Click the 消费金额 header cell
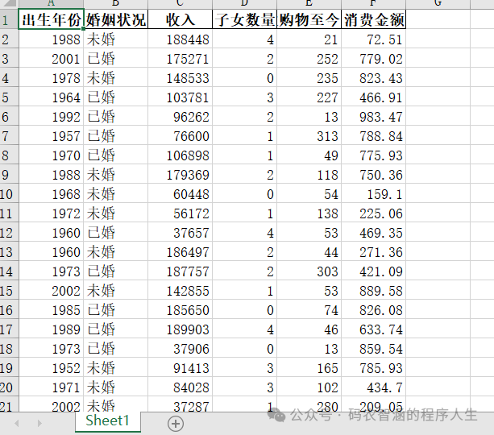This screenshot has height=435, width=494. click(x=373, y=19)
